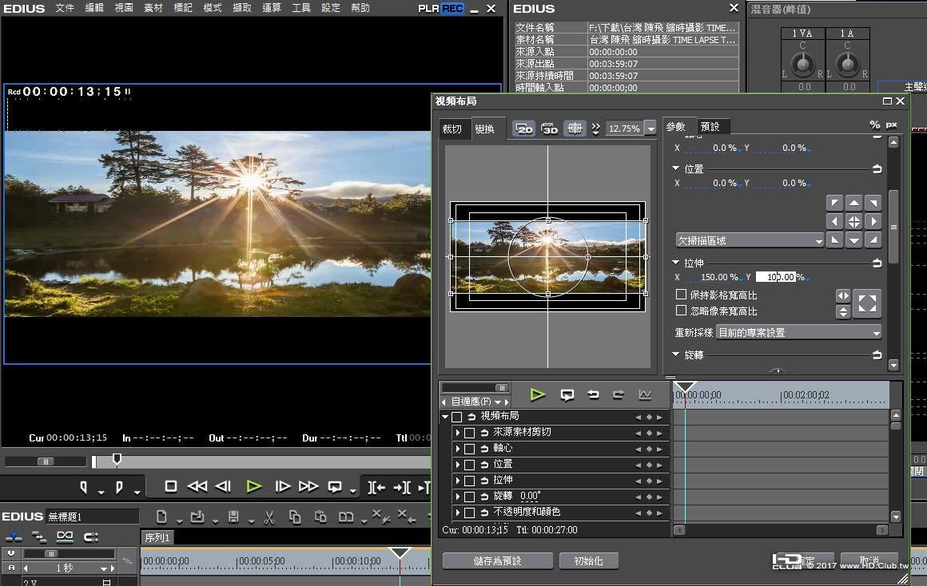Click the redo icon in the layout timeline

[619, 394]
